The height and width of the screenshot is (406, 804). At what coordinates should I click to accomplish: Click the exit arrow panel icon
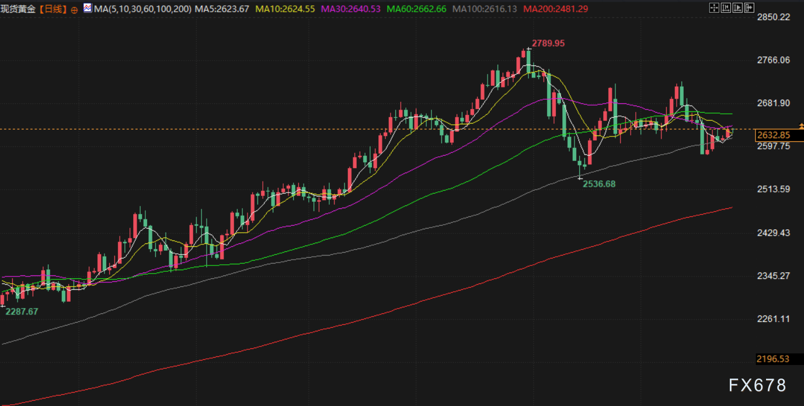coord(749,8)
